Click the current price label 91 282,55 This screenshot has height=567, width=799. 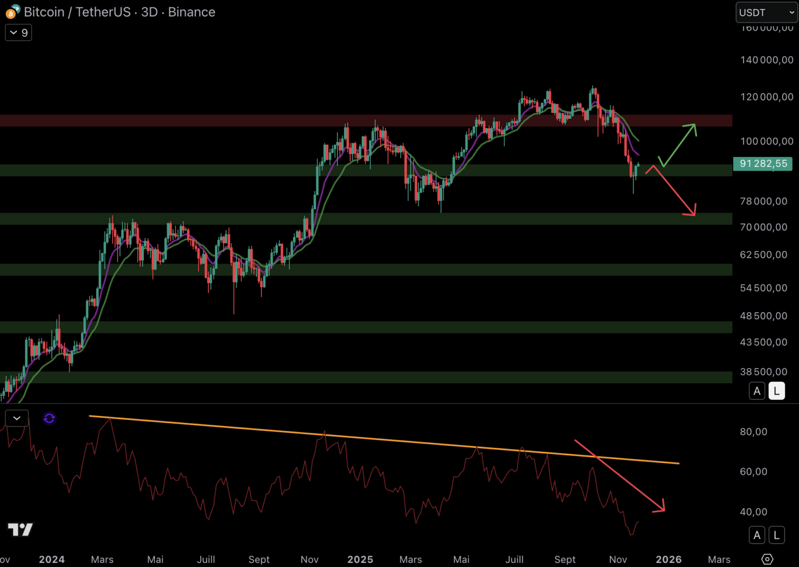[763, 164]
